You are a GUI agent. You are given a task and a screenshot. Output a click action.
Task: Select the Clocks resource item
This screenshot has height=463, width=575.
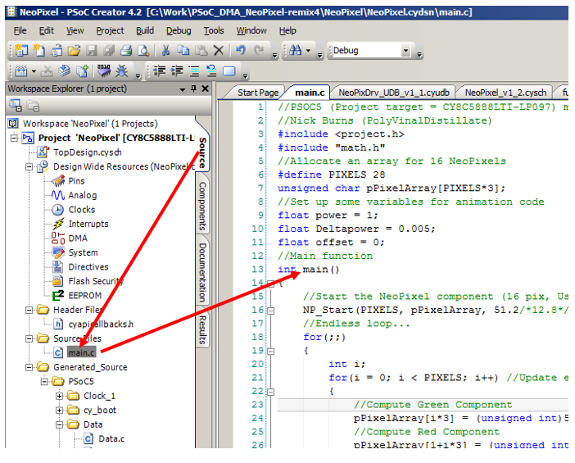pos(82,210)
